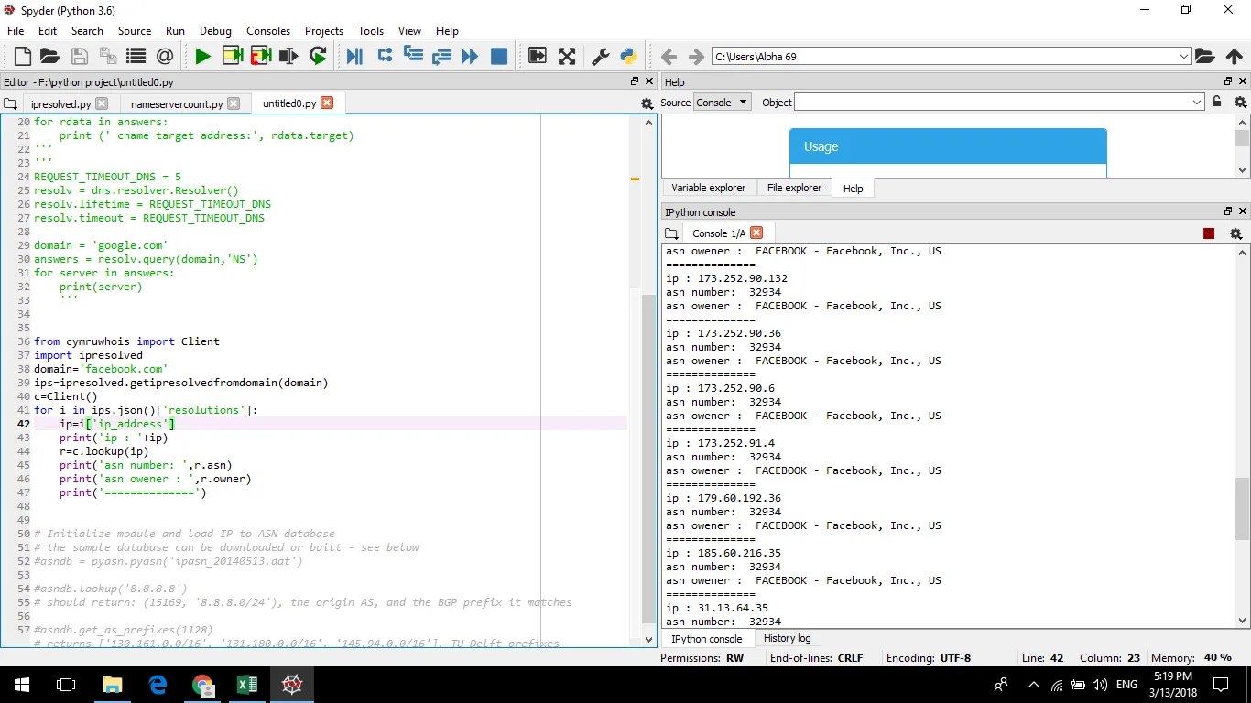Expand the Object combo box in Help
The height and width of the screenshot is (703, 1251).
pyautogui.click(x=1197, y=103)
